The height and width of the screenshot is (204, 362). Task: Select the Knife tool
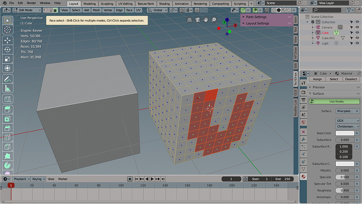point(7,147)
